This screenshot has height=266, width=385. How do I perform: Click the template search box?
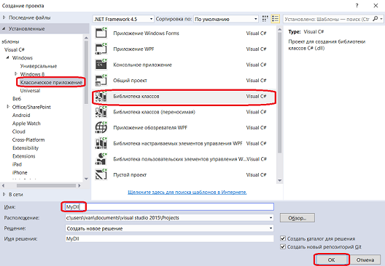(328, 19)
